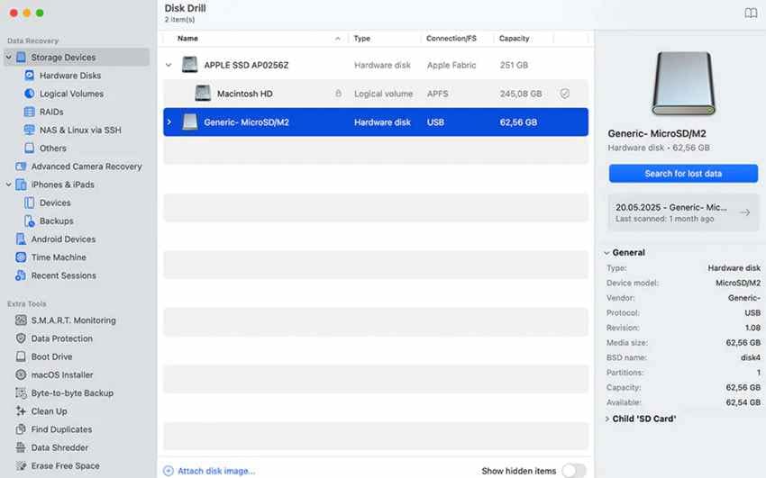Viewport: 766px width, 478px height.
Task: Open NAS & Linux via SSH icon
Action: click(30, 130)
